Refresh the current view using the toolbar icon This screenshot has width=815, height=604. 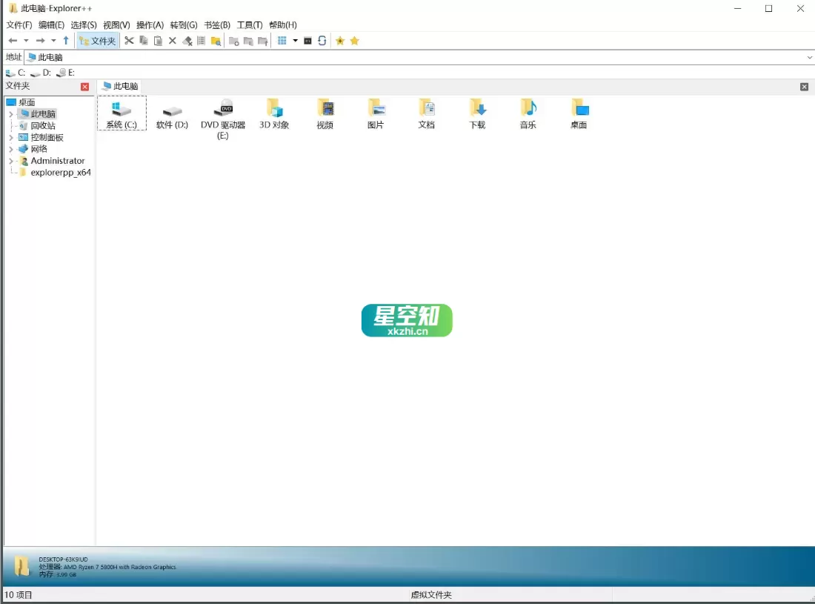pos(321,41)
